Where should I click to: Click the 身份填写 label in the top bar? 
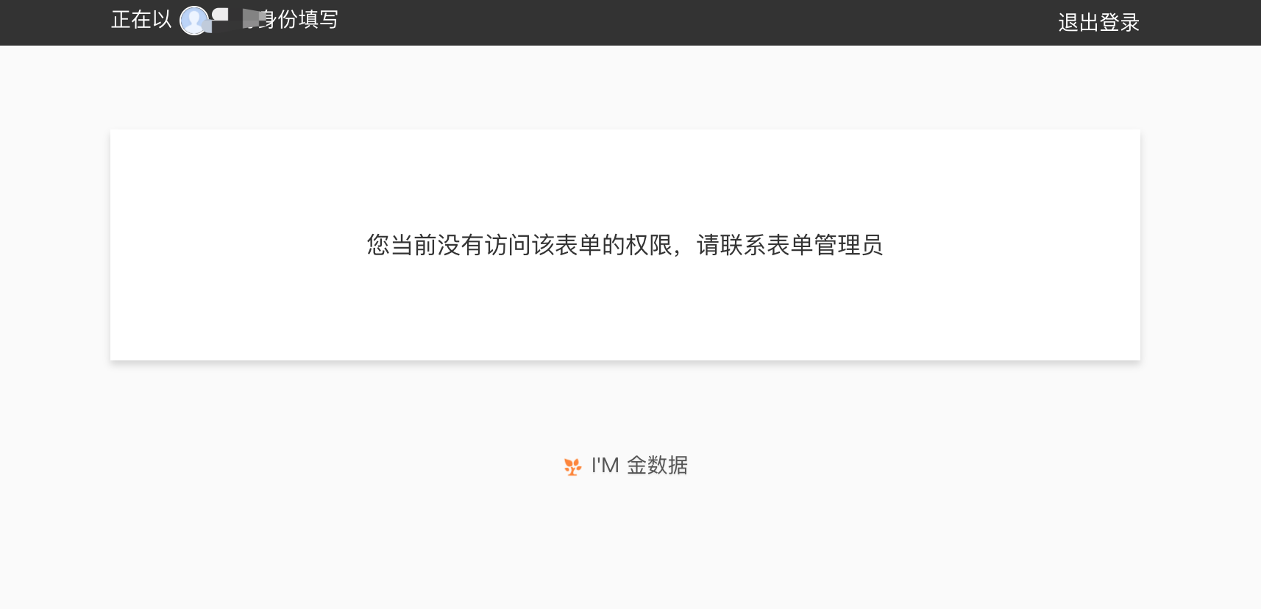(298, 20)
